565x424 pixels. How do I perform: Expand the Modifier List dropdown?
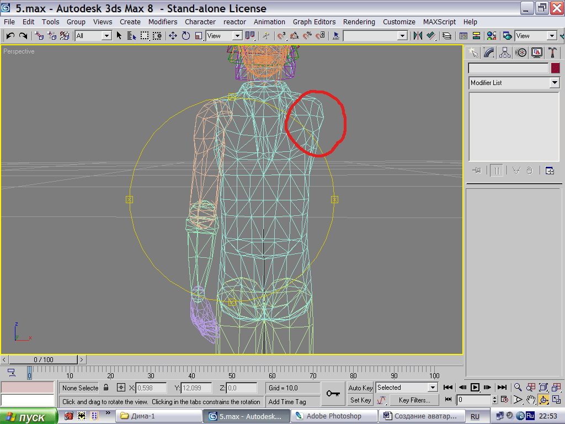tap(514, 83)
